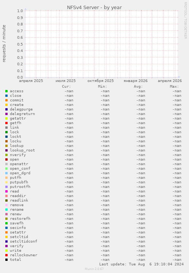Screen dimensions: 189x273
Task: Click the purple putrootfh legend swatch
Action: tap(6, 187)
